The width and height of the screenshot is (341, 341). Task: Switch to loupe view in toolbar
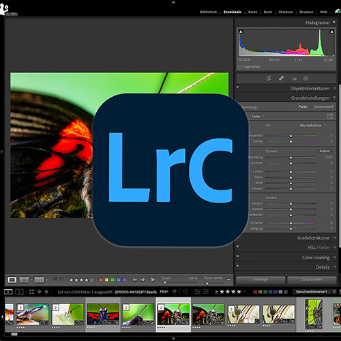coord(12,280)
